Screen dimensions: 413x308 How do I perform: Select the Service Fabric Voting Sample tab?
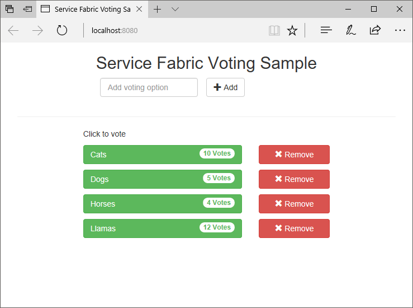click(x=89, y=9)
